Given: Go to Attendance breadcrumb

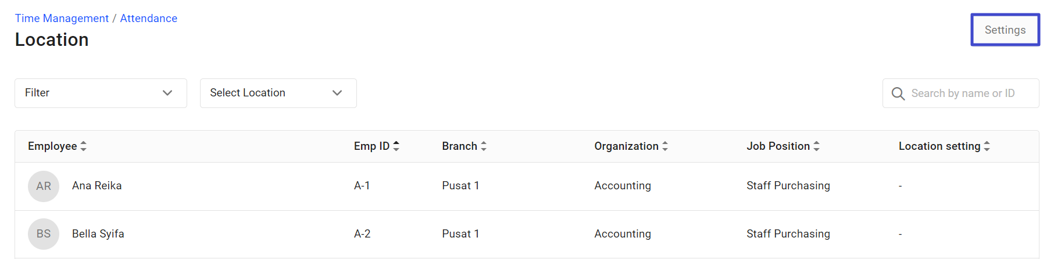Looking at the screenshot, I should click(149, 19).
